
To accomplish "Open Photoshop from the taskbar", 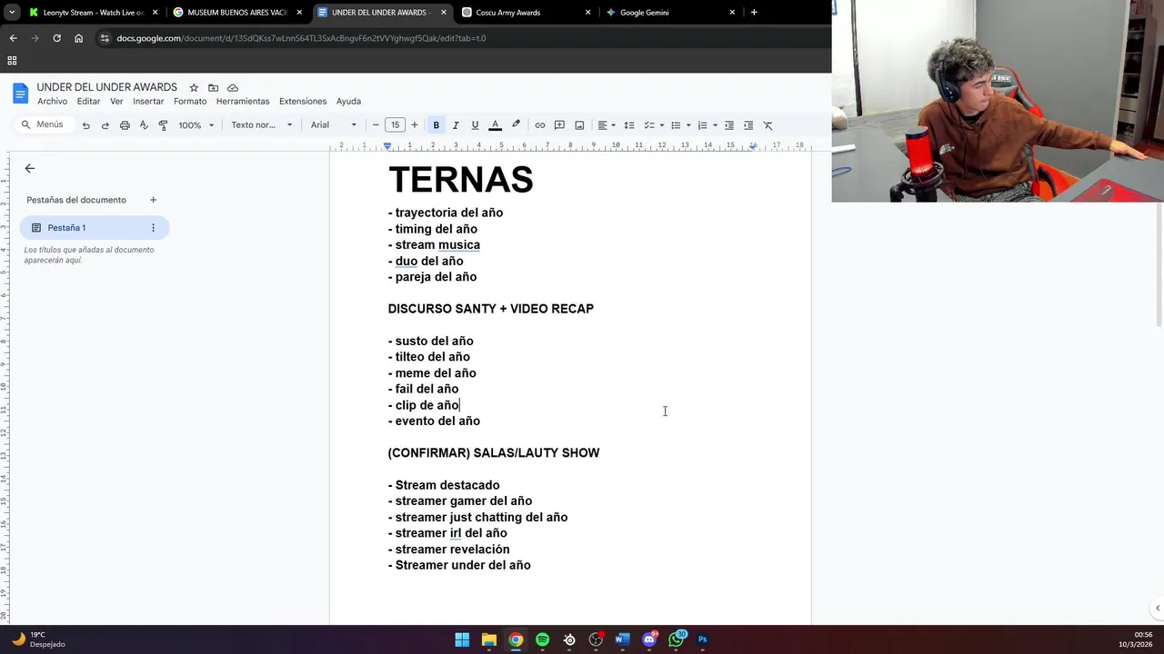I will click(x=702, y=639).
